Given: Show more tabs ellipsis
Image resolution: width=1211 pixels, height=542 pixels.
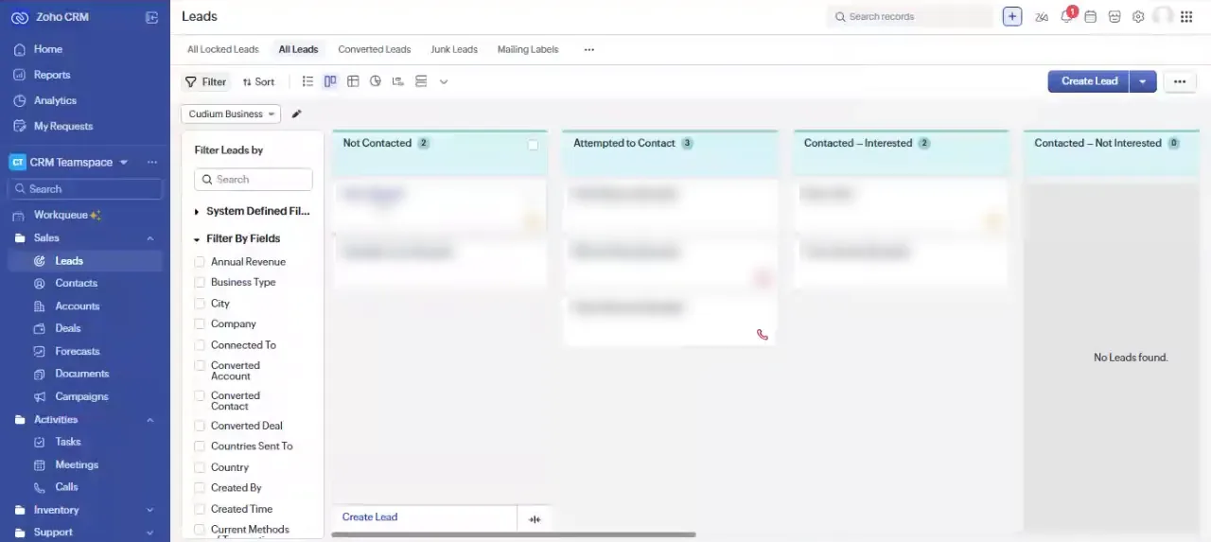Looking at the screenshot, I should click(589, 50).
